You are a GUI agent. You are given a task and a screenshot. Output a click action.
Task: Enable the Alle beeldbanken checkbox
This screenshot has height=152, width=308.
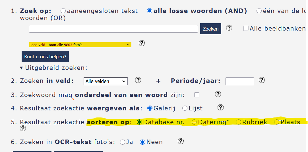[x=246, y=28]
